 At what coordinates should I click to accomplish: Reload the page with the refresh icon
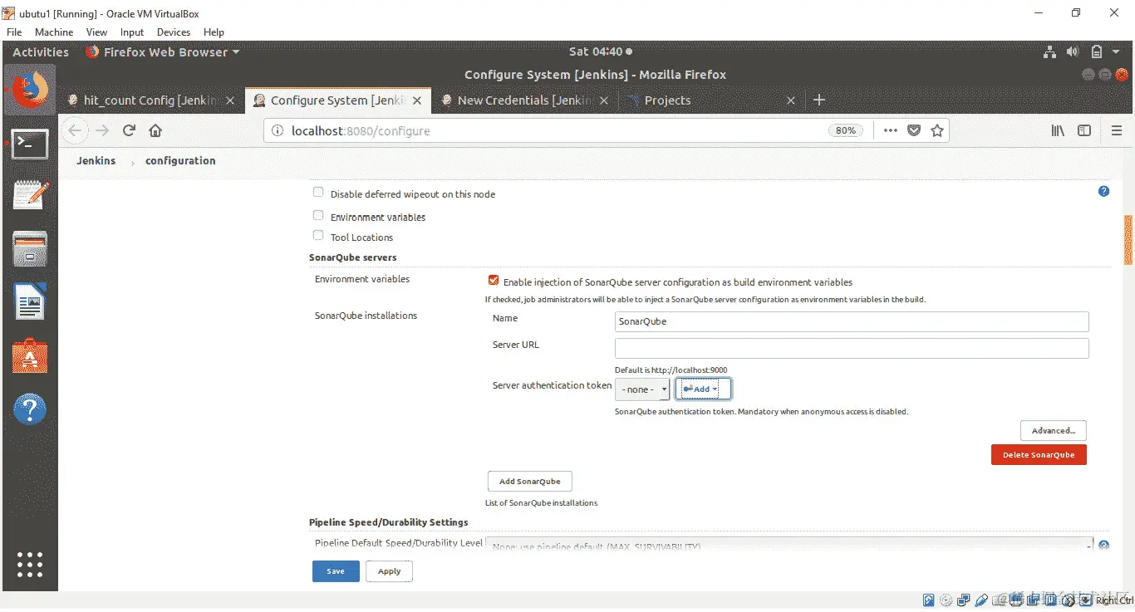tap(129, 130)
